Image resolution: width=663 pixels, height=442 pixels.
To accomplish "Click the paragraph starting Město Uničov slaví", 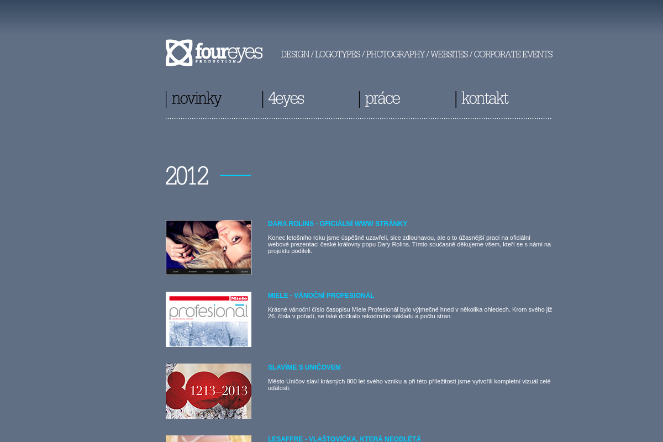I will coord(409,385).
